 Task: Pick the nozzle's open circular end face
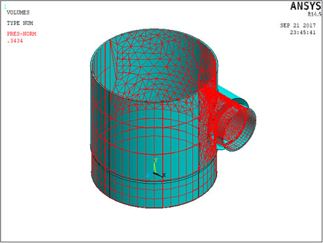[x=240, y=130]
